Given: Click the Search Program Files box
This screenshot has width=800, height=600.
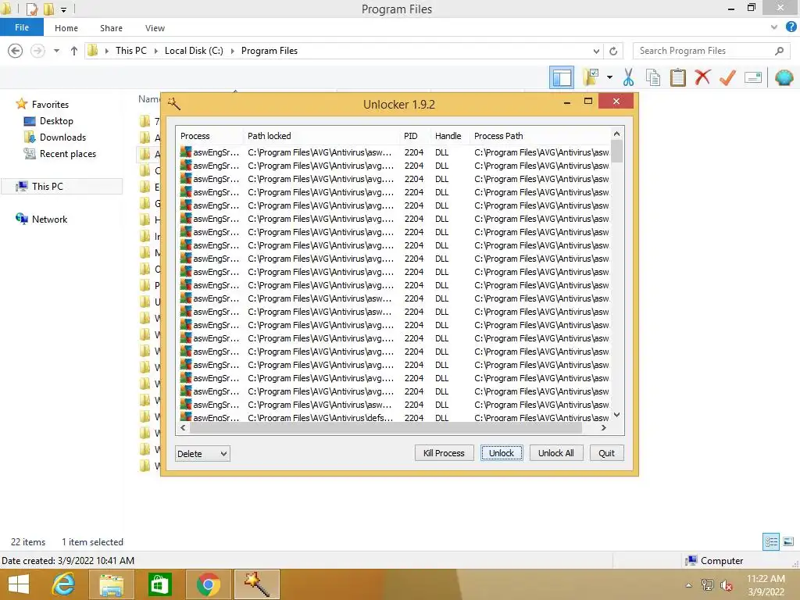Looking at the screenshot, I should pos(709,51).
